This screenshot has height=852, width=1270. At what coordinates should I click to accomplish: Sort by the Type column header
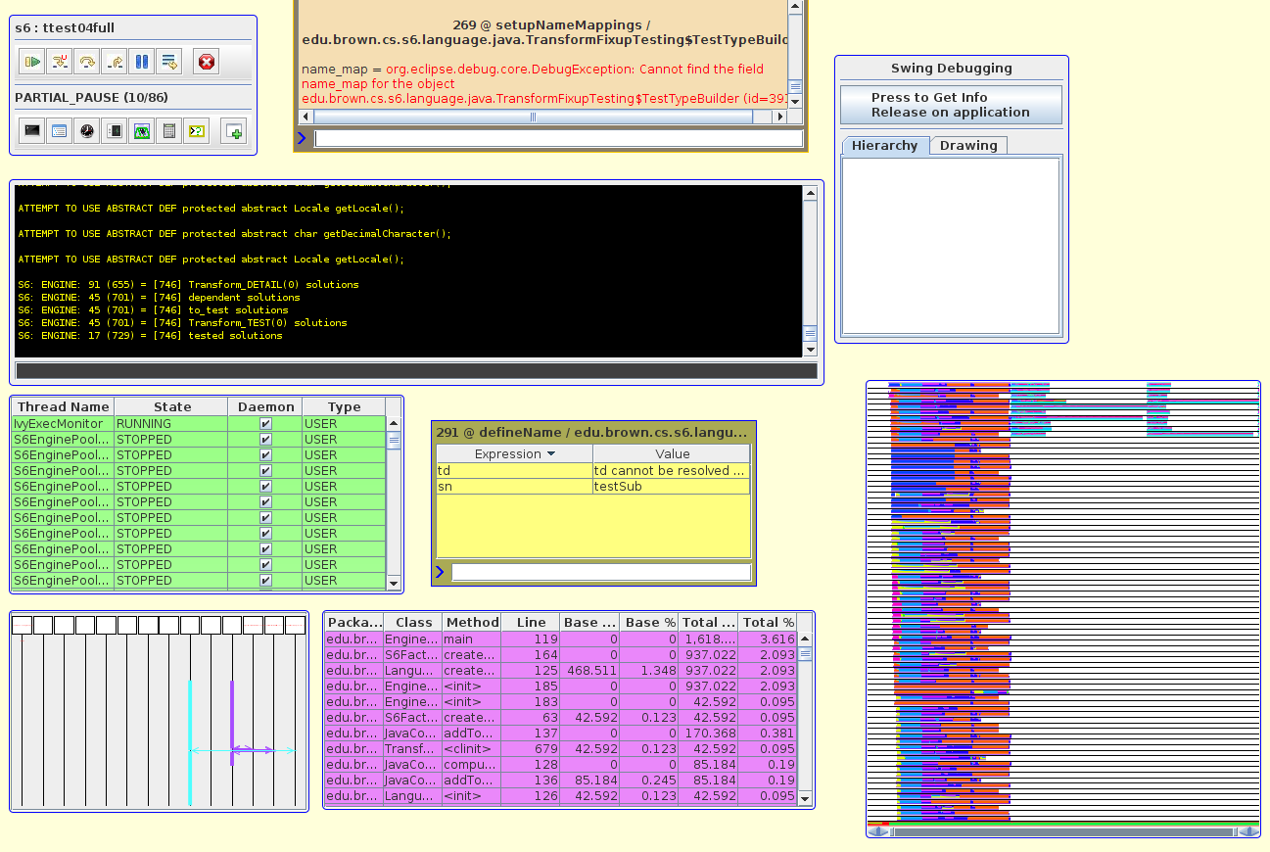(344, 406)
